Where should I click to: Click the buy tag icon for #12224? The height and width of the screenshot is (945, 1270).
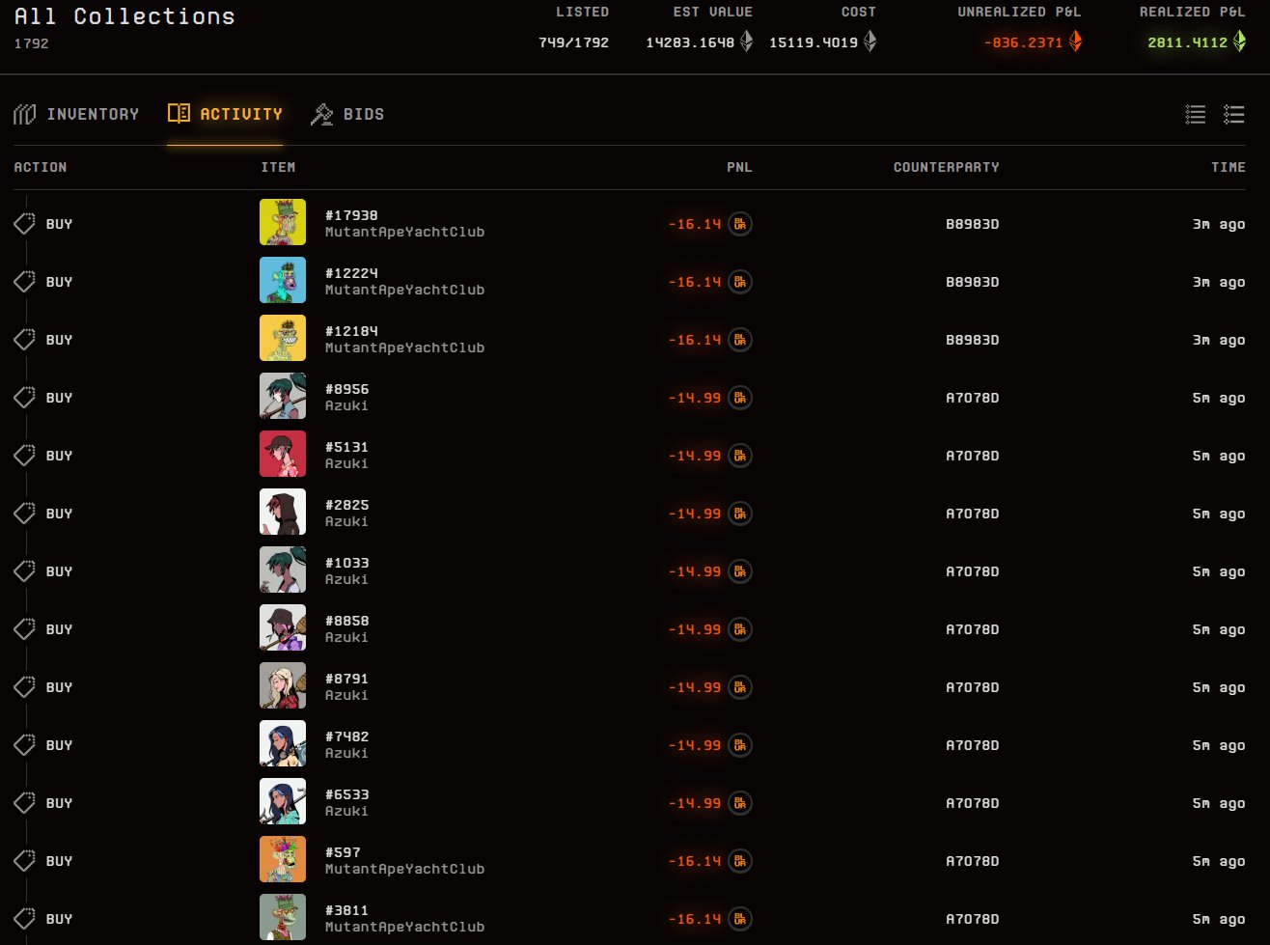[x=24, y=282]
